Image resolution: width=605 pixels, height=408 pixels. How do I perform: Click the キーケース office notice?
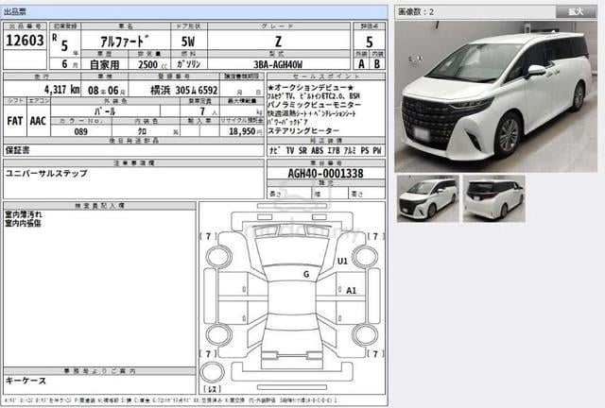(26, 381)
